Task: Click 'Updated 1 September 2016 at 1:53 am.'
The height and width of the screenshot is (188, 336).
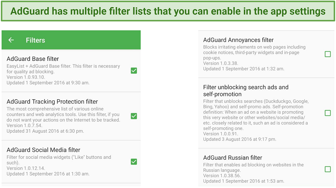Action: [x=243, y=181]
